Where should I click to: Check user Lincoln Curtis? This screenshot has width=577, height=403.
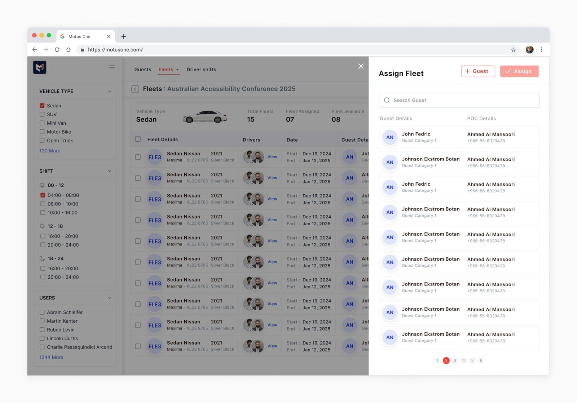click(x=42, y=338)
